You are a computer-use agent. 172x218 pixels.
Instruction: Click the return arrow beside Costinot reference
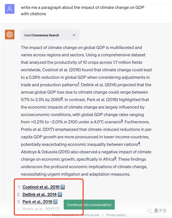63,187
